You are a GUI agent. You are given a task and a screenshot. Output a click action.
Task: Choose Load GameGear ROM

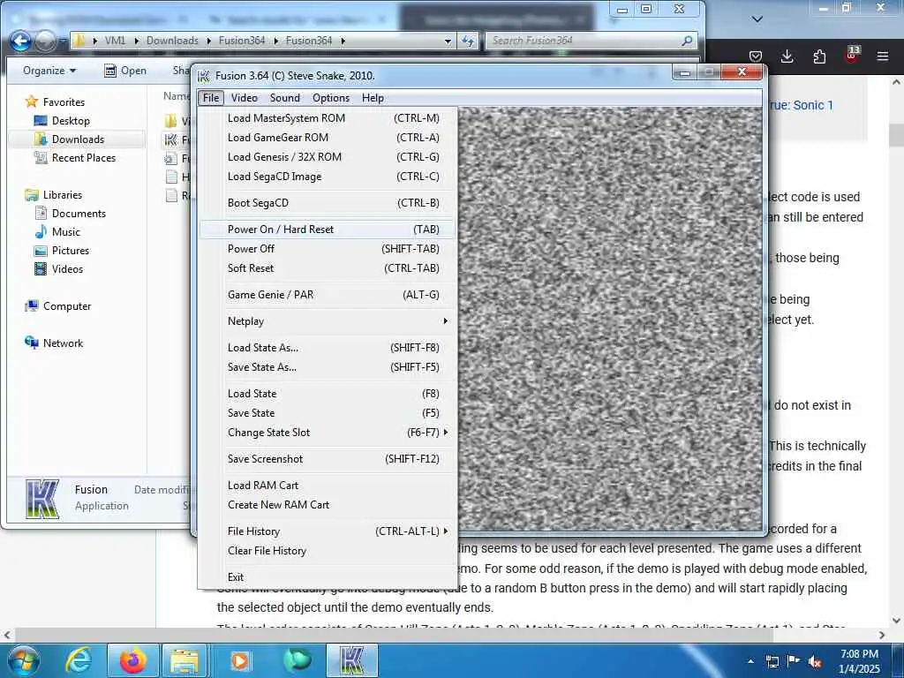click(x=328, y=138)
